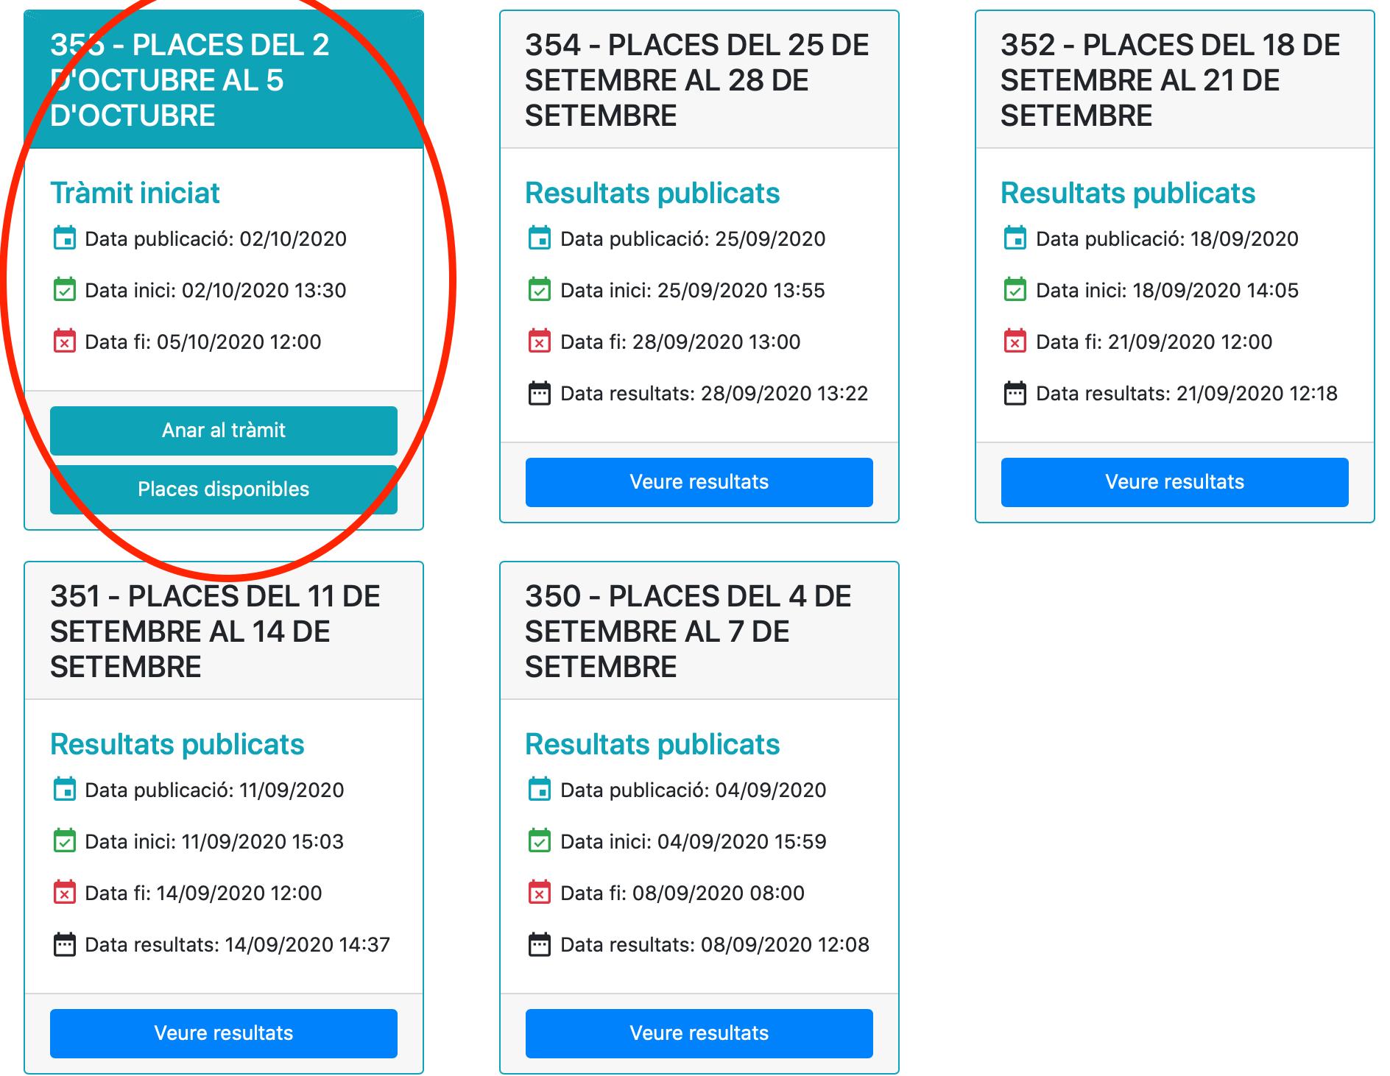Click the publication calendar icon in card 350
Viewport: 1390px width, 1076px height.
tap(540, 790)
